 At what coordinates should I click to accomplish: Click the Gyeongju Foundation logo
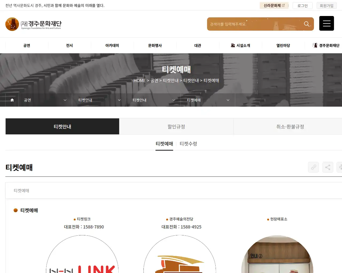(33, 24)
